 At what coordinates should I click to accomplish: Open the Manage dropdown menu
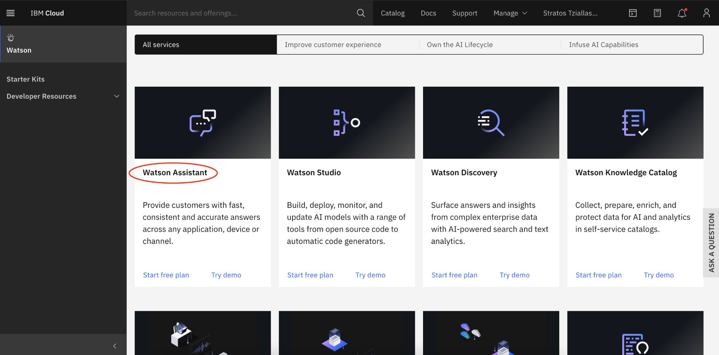[x=510, y=13]
